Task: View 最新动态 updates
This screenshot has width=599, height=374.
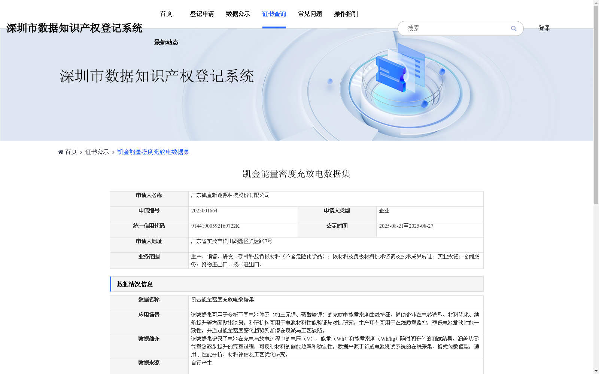Action: pos(166,42)
